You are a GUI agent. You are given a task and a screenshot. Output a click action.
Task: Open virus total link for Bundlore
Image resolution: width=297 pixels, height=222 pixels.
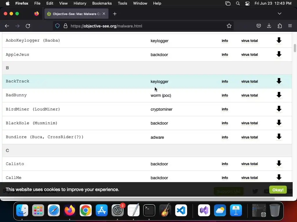coord(249,137)
